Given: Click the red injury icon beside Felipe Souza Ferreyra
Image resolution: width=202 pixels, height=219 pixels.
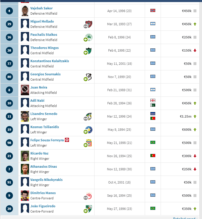Looking at the screenshot, I should [x=67, y=140].
